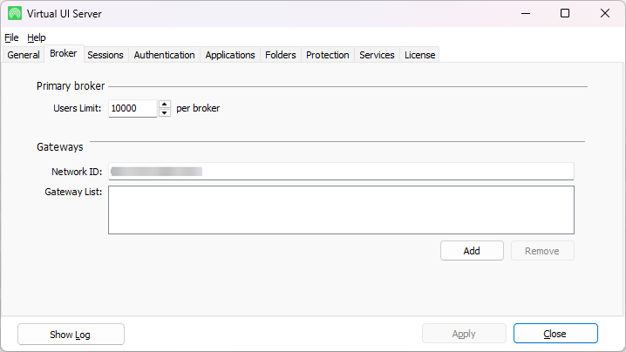Click the Virtual UI Server title bar icon
626x352 pixels.
tap(15, 13)
